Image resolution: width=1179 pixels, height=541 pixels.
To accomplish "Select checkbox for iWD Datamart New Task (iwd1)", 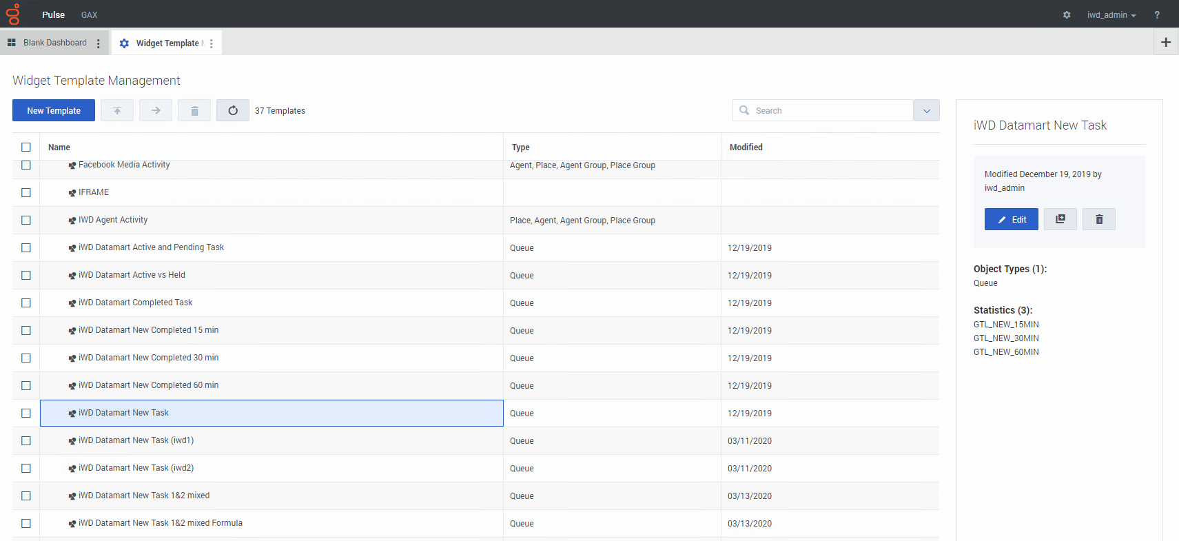I will click(26, 440).
